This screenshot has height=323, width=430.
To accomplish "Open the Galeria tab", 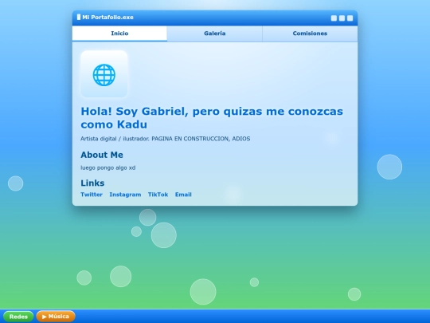I will [215, 33].
